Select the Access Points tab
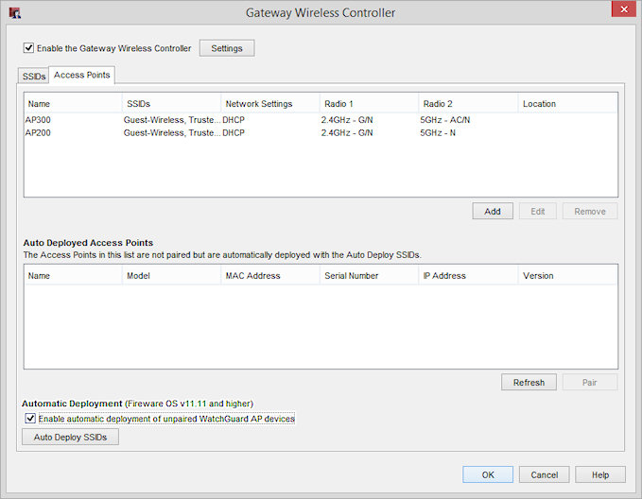The width and height of the screenshot is (642, 499). coord(81,75)
